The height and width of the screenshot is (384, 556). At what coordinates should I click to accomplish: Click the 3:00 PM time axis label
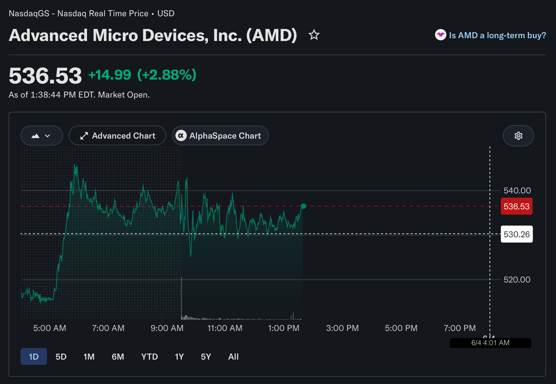pos(342,328)
